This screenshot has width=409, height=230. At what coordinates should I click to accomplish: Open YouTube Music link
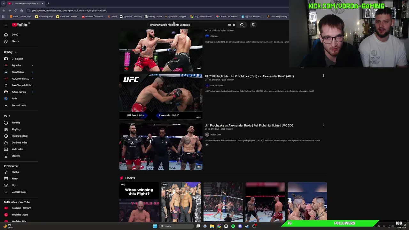[x=19, y=215]
